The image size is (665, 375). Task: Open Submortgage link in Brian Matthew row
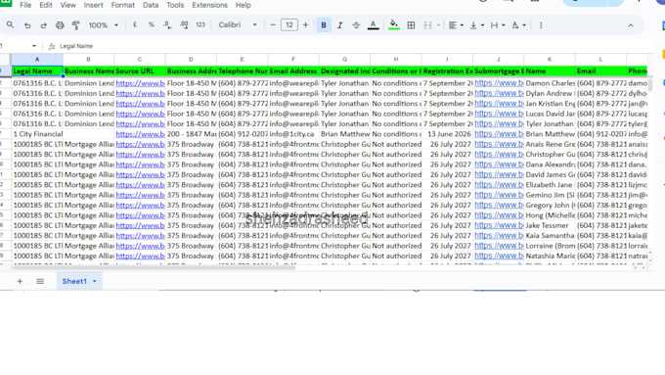point(499,134)
